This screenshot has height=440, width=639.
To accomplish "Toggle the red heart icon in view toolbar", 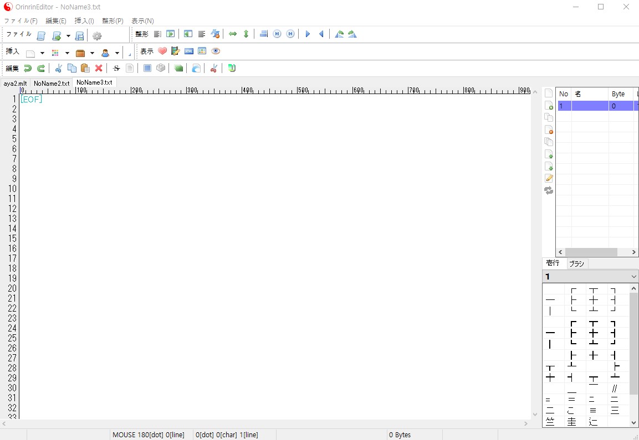I will click(162, 51).
